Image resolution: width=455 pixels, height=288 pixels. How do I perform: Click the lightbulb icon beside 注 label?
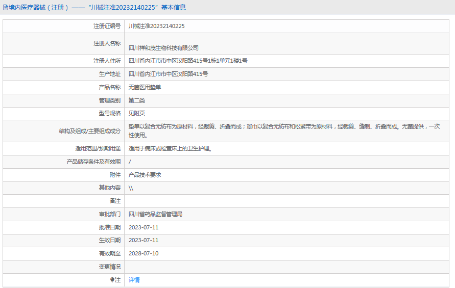112,280
